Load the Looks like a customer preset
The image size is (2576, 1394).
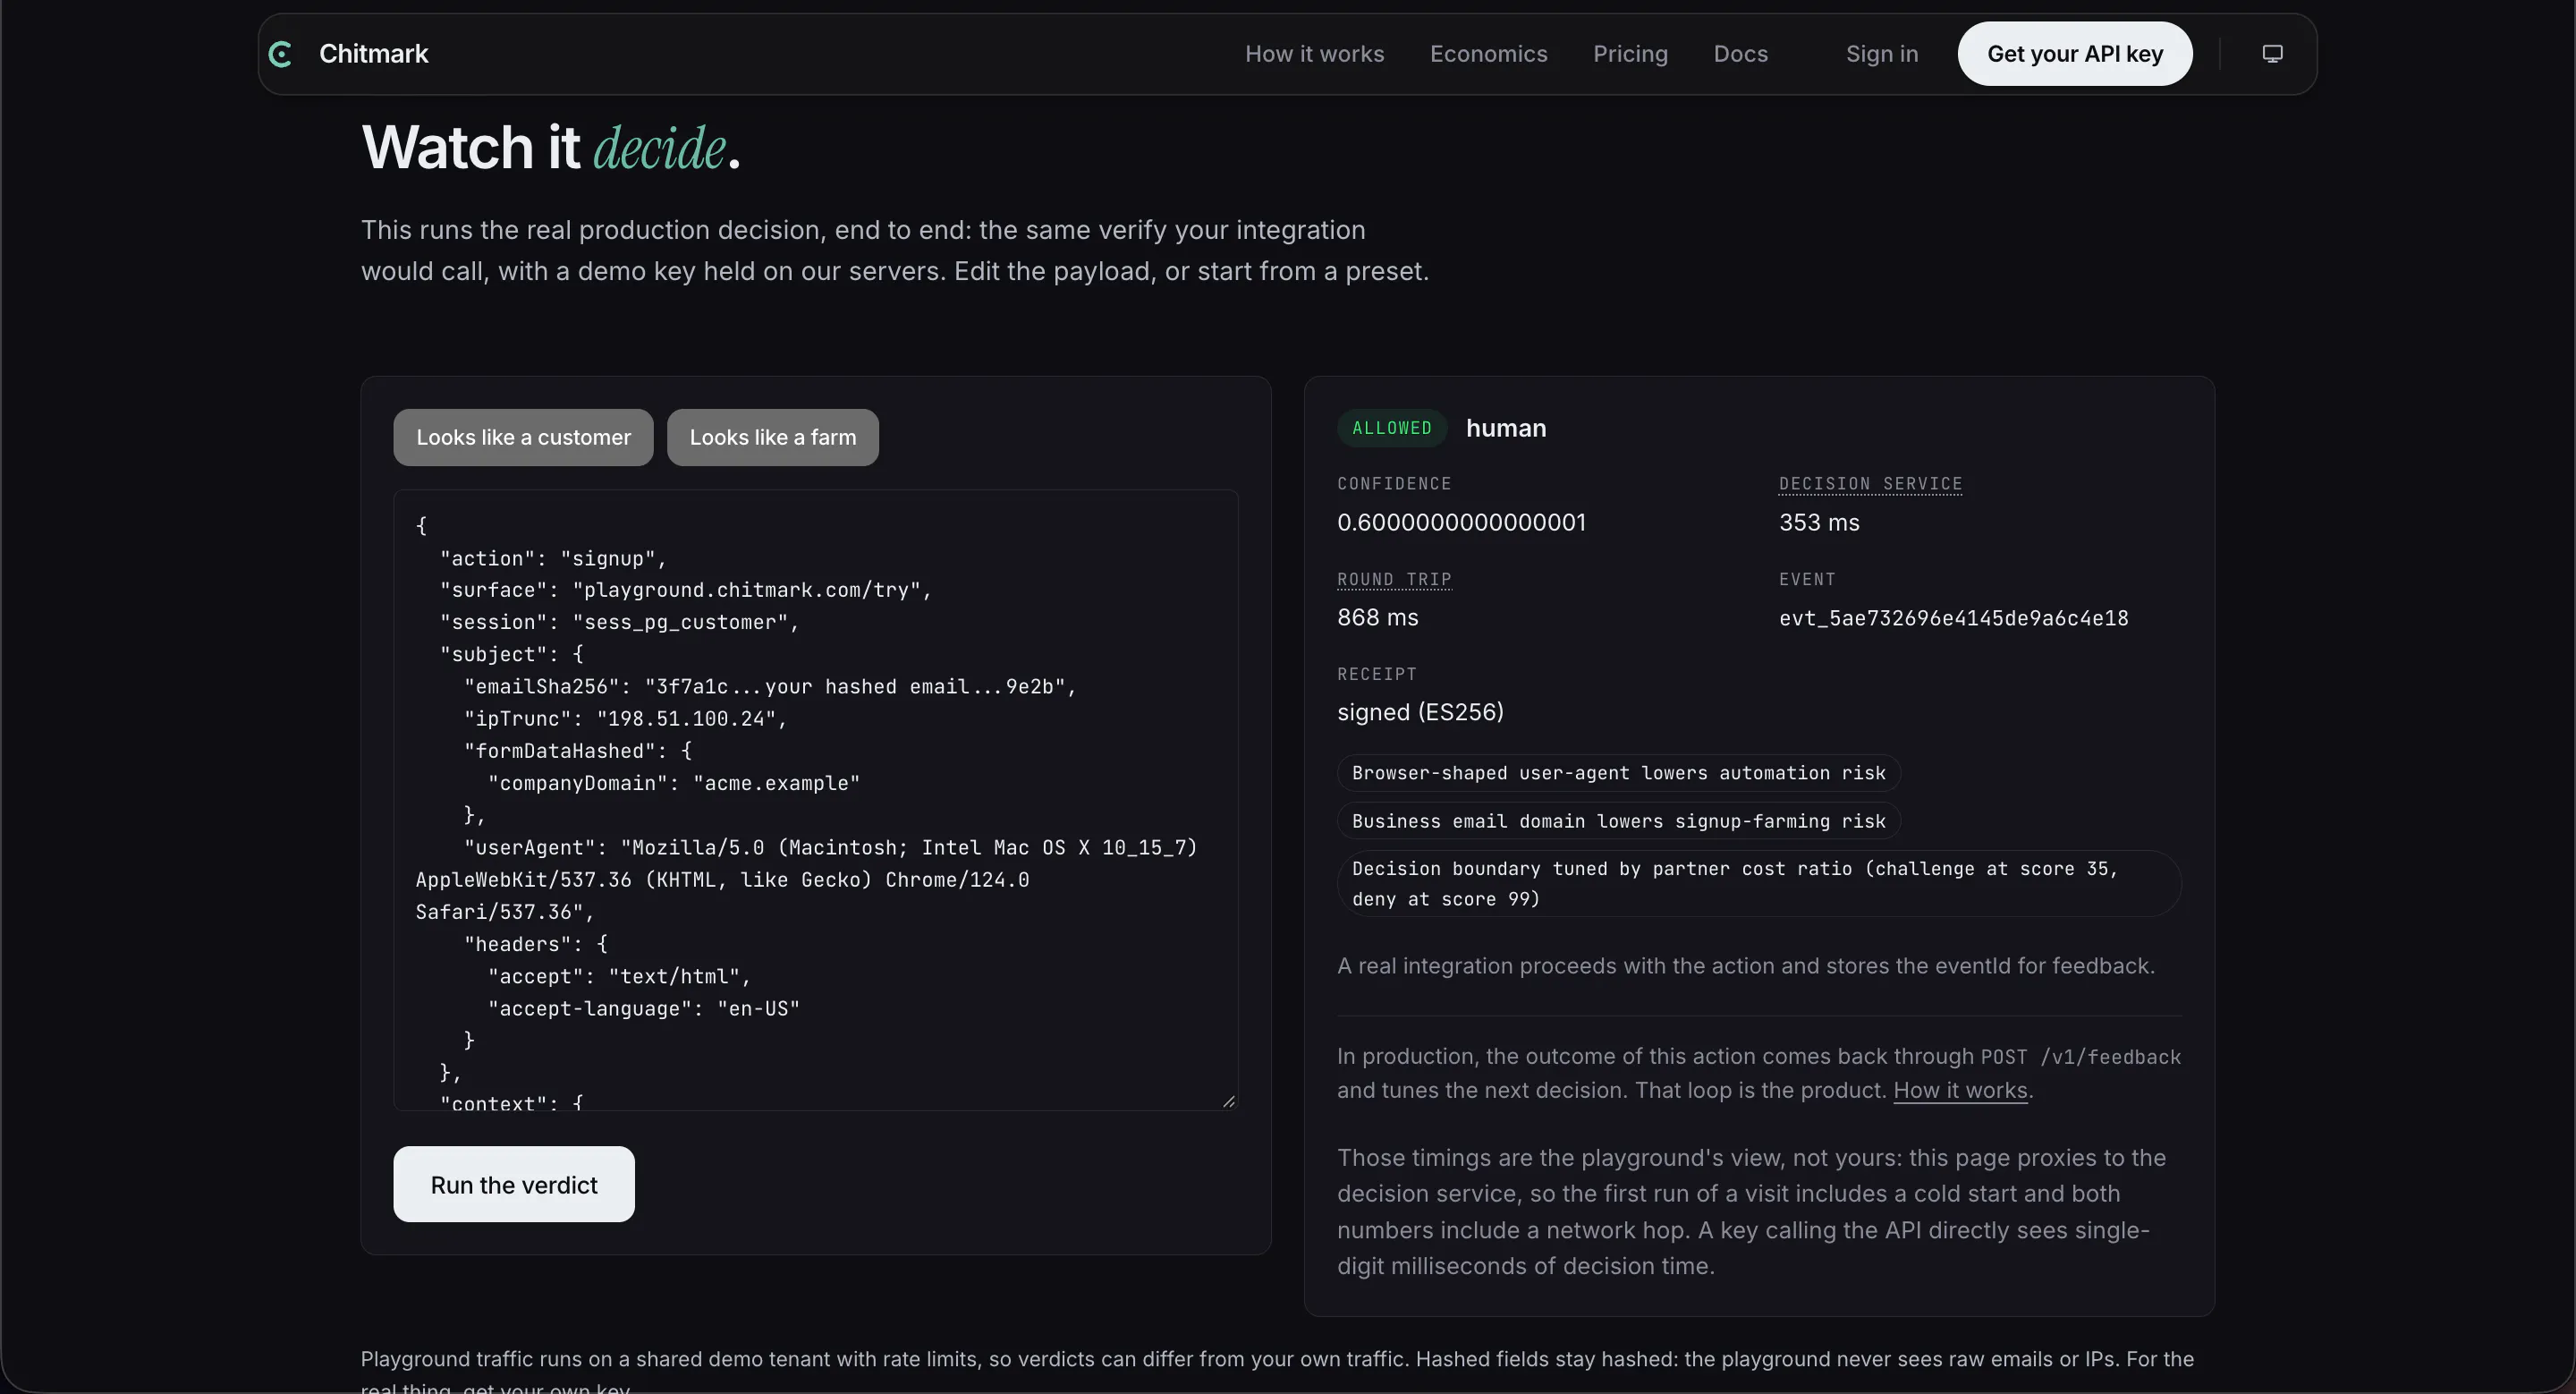click(x=523, y=437)
